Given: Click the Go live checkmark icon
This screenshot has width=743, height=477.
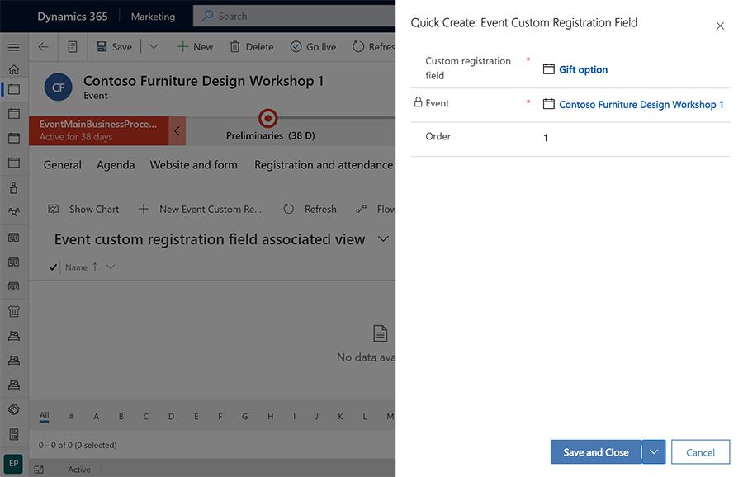Looking at the screenshot, I should (296, 47).
